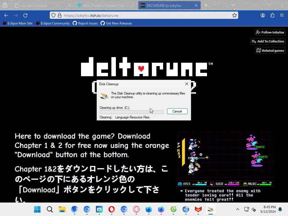This screenshot has height=216, width=288.
Task: Open Maxthon browser from the taskbar
Action: coord(99,209)
